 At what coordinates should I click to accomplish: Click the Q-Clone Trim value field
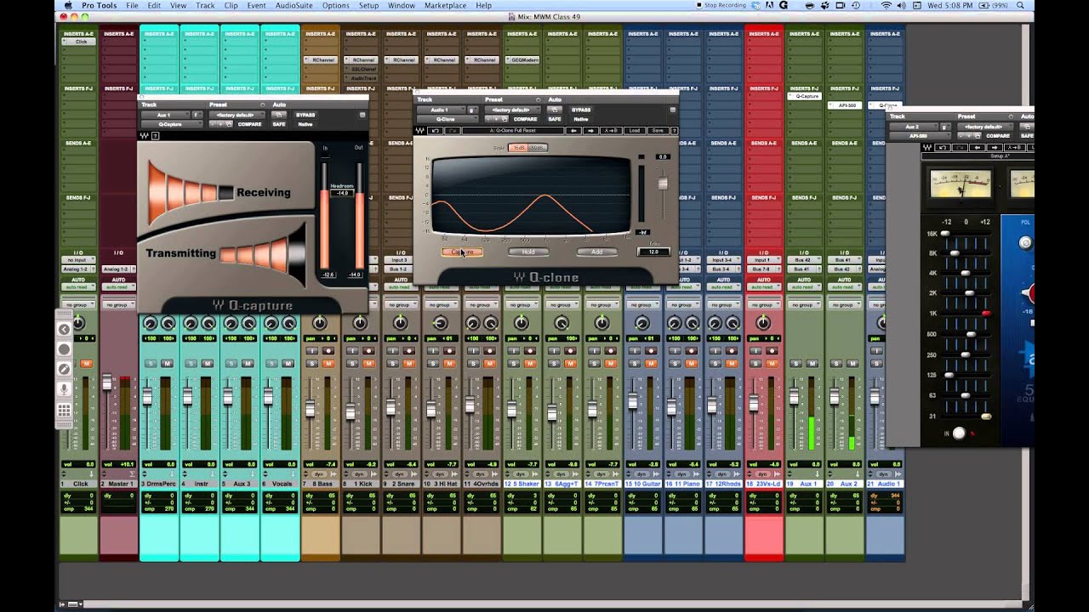pyautogui.click(x=653, y=252)
